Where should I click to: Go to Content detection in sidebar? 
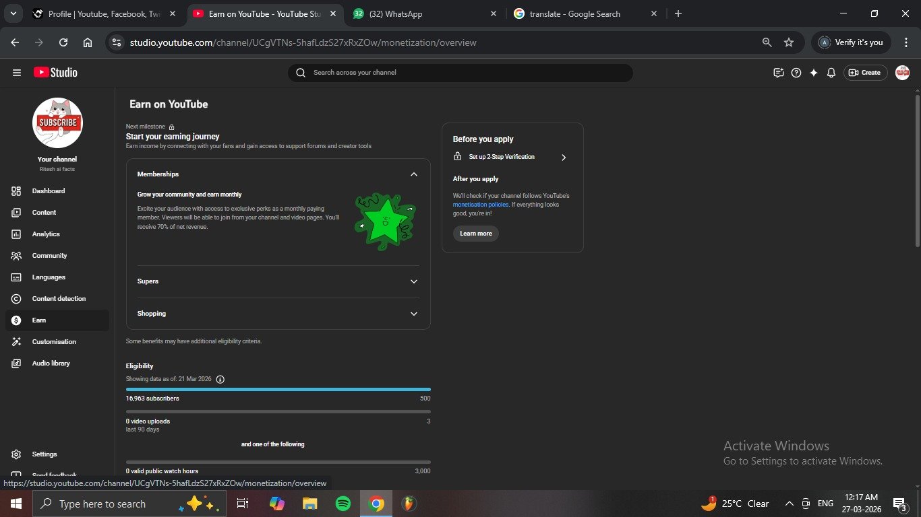[x=59, y=299]
